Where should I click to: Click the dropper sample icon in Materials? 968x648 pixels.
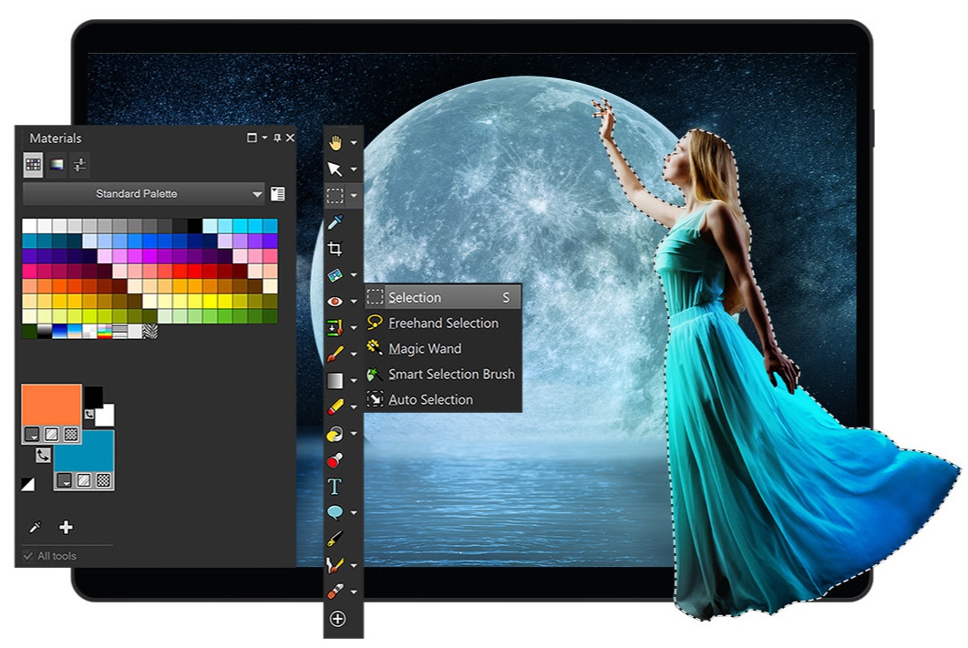click(36, 527)
